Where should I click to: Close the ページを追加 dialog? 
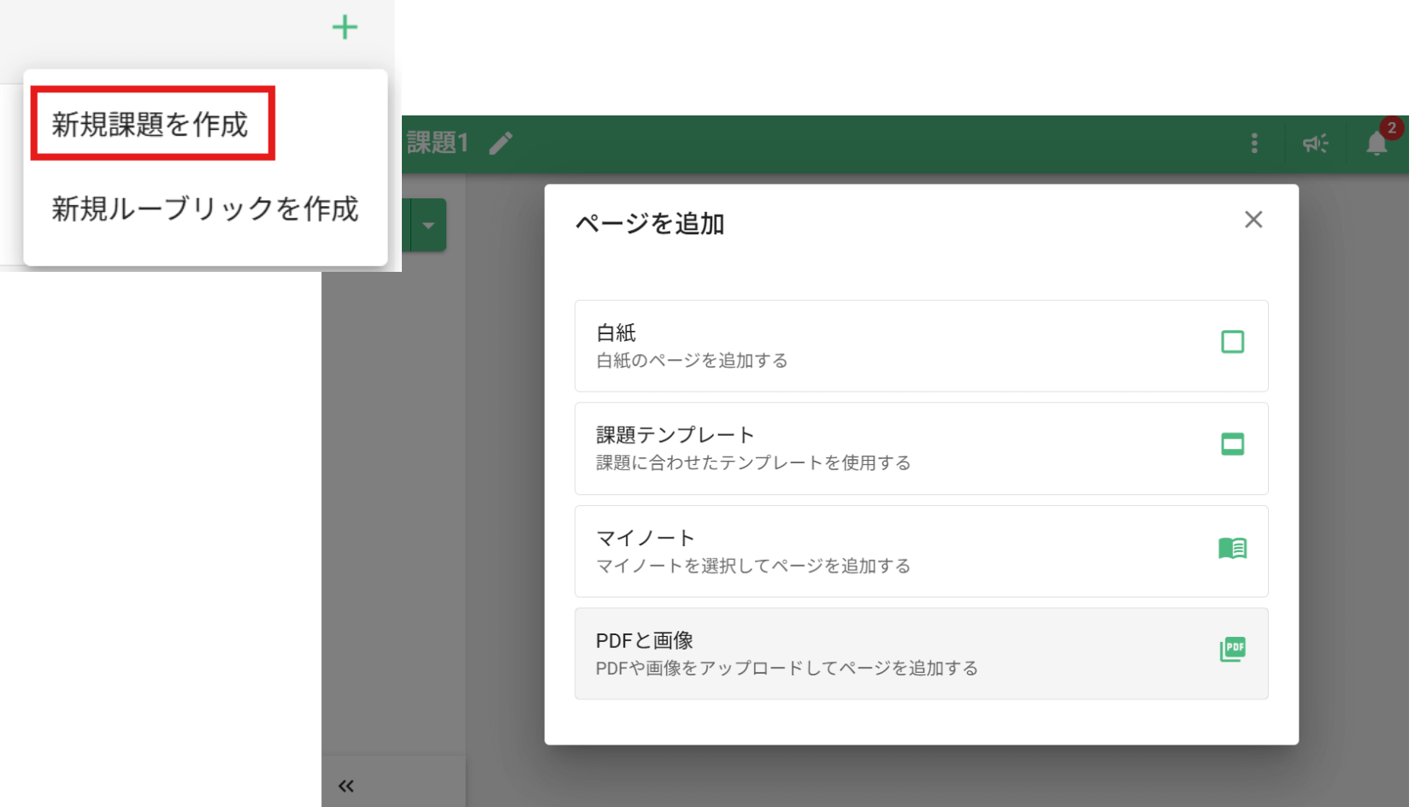point(1253,220)
